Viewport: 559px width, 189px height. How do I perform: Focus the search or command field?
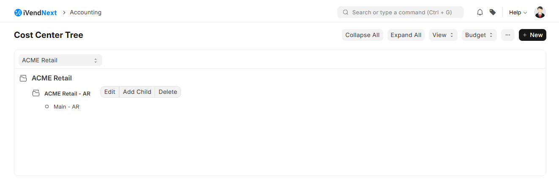click(400, 13)
